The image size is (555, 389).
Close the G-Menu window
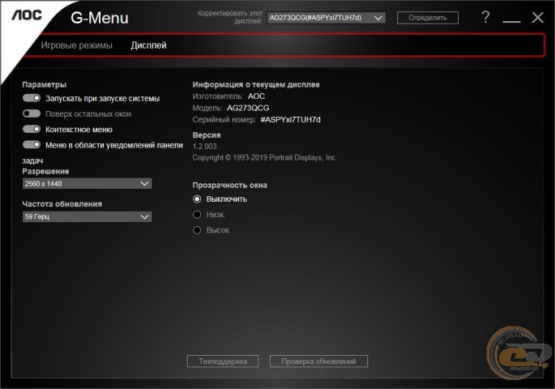pyautogui.click(x=537, y=17)
